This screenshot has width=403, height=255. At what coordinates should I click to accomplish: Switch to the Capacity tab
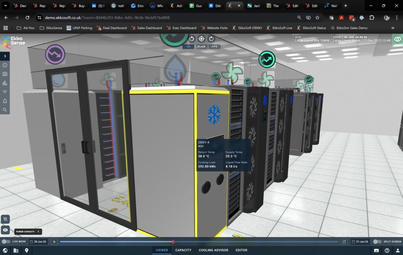(183, 250)
